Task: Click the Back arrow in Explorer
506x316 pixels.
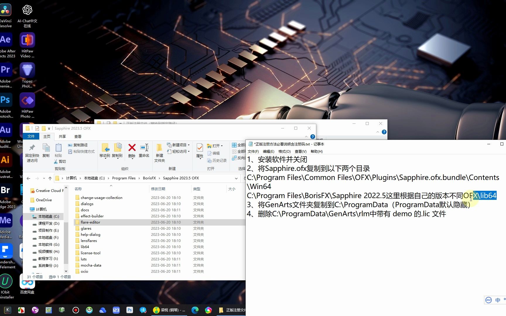Action: (28, 178)
